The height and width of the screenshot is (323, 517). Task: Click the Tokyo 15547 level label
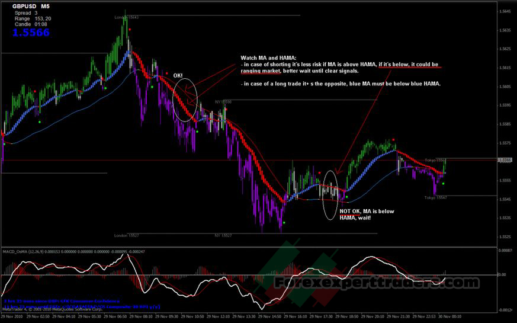pyautogui.click(x=436, y=197)
